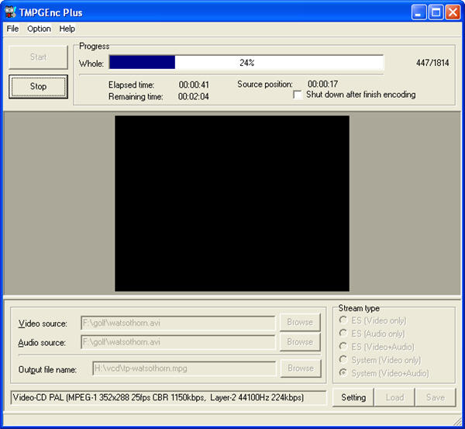Maximize the TMPGEnc Plus window
The height and width of the screenshot is (429, 465).
pos(436,12)
